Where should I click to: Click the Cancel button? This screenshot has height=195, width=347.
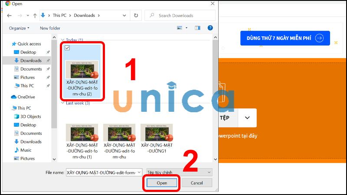pyautogui.click(x=197, y=183)
